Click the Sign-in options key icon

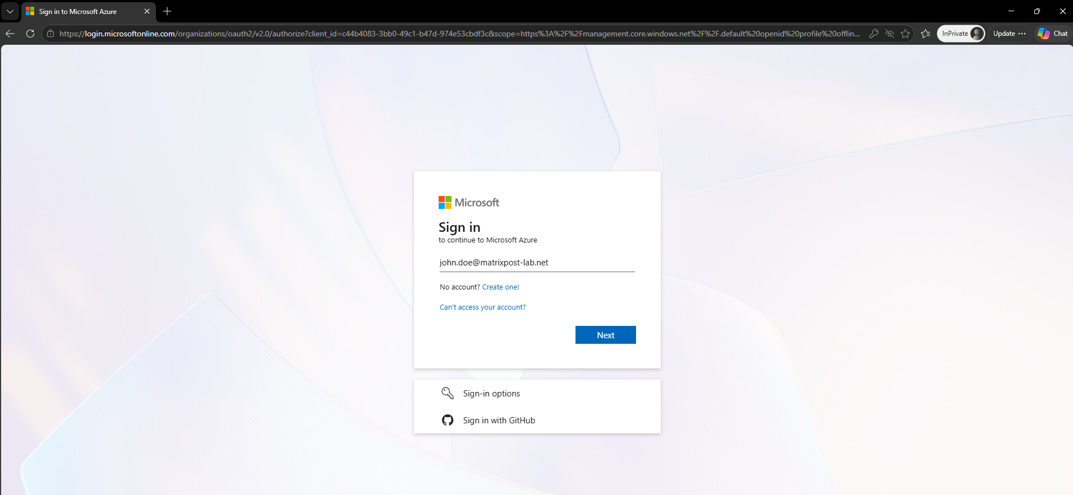tap(448, 393)
